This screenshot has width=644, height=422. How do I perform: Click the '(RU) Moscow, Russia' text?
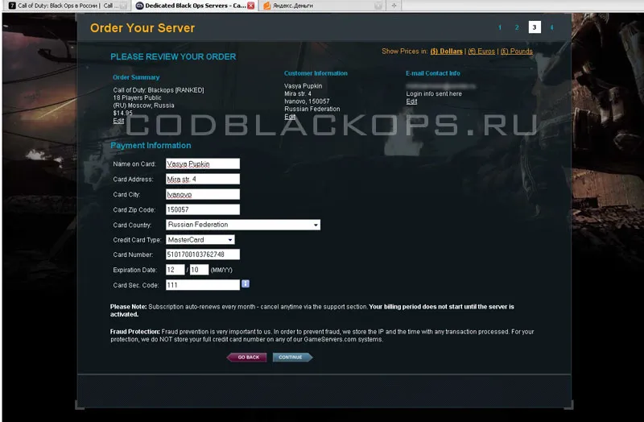(144, 105)
